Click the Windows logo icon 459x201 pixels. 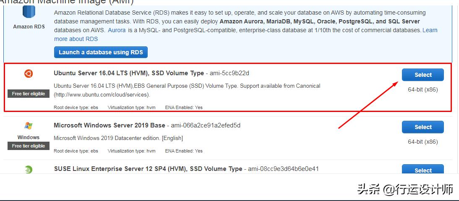29,126
